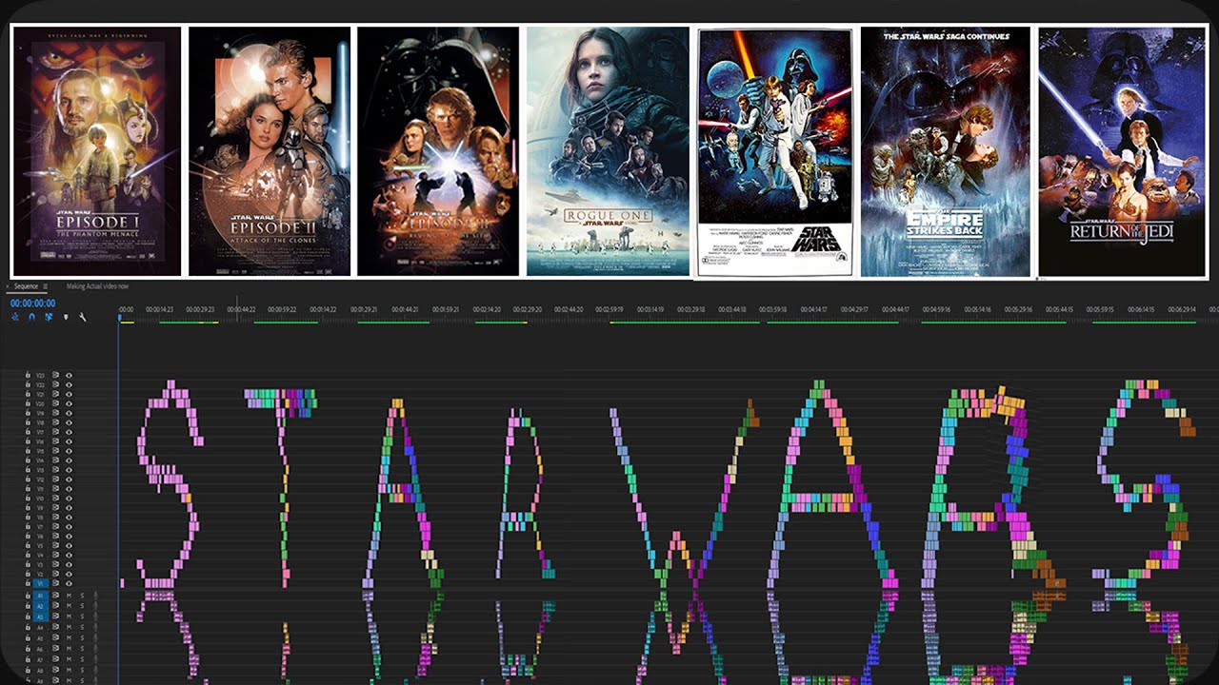The height and width of the screenshot is (685, 1219).
Task: Toggle sync lock on track V23
Action: point(56,376)
